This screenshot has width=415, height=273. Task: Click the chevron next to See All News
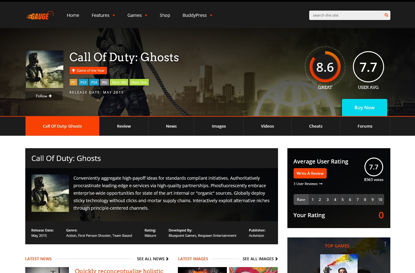pyautogui.click(x=167, y=259)
